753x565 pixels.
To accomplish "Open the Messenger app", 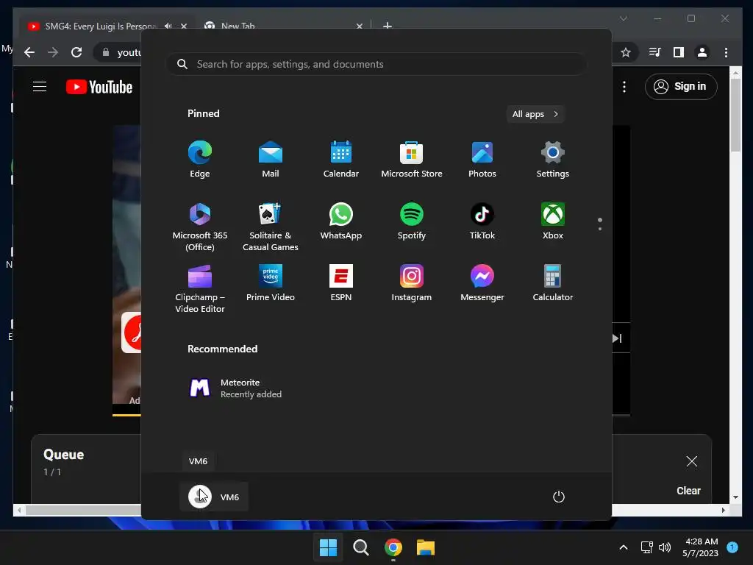I will [x=482, y=283].
